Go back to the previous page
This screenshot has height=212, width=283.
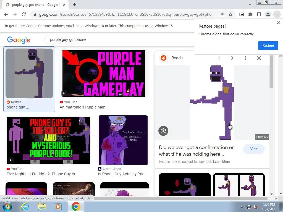click(x=6, y=14)
